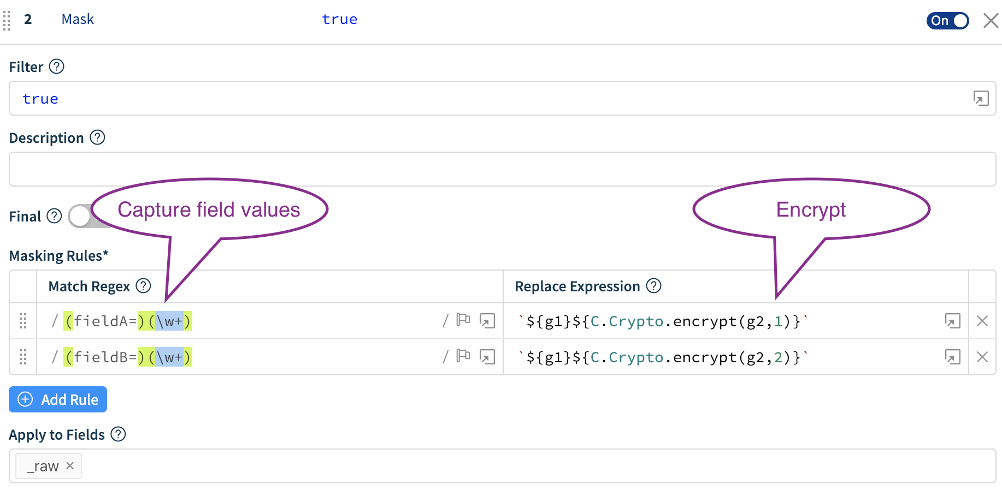Toggle regex flags on the fieldB rule
The image size is (1002, 491).
[463, 357]
